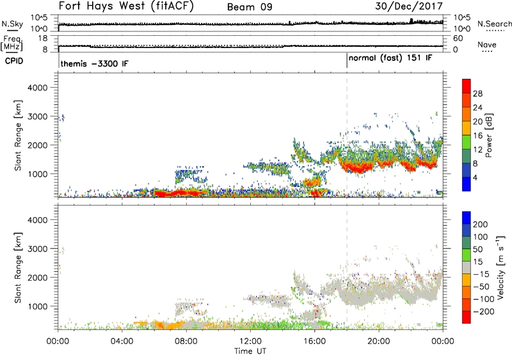Pick the red top segment of Power colorbar
Screen dimensions: 512x355
(x=467, y=87)
